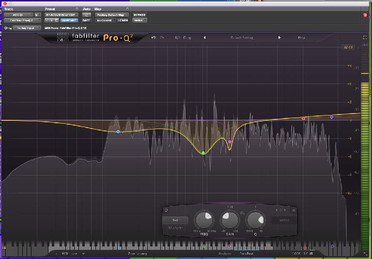Toggle gain-Q interaction link between knobs

(242, 213)
